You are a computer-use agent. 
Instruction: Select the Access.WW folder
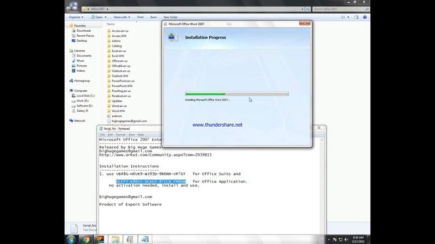point(119,36)
